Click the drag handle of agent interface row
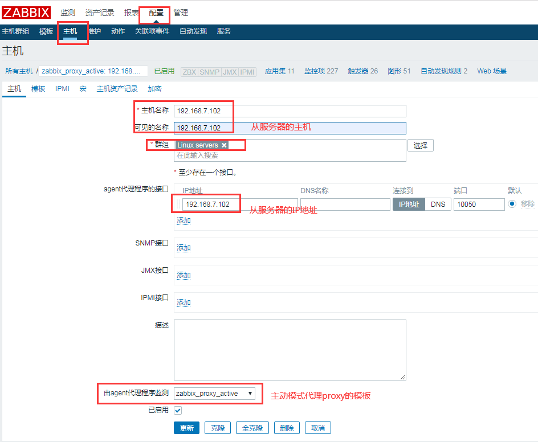This screenshot has width=538, height=442. (178, 204)
